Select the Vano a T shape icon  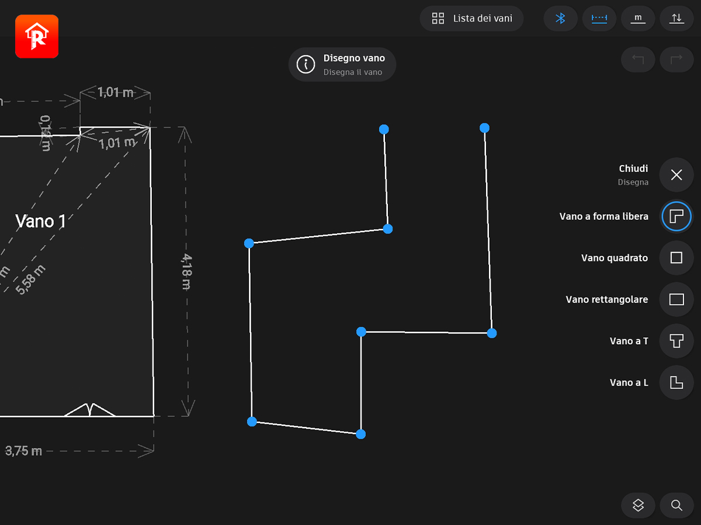676,341
